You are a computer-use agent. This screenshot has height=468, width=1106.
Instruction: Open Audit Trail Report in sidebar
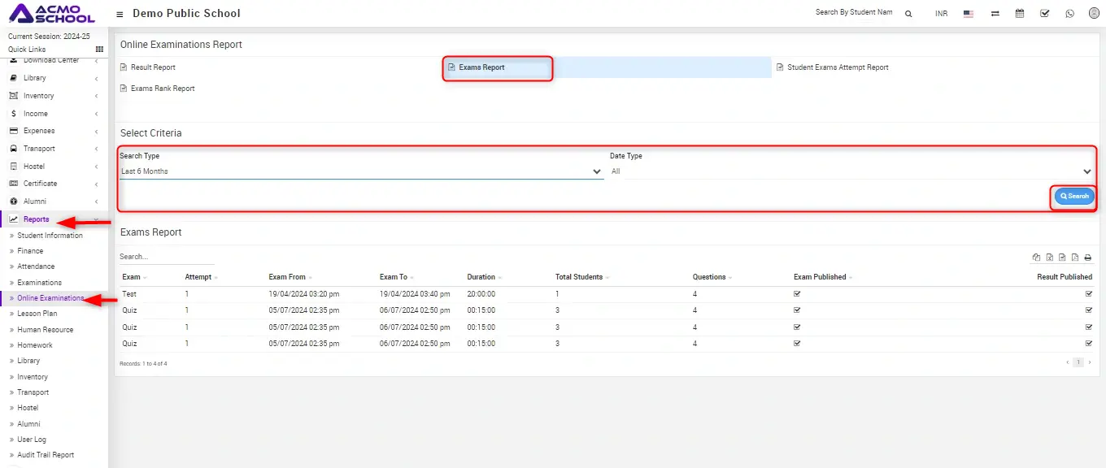tap(46, 455)
